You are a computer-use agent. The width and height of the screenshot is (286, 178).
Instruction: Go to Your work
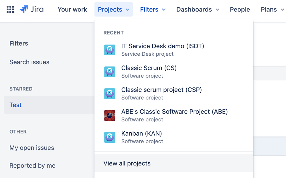click(x=72, y=9)
